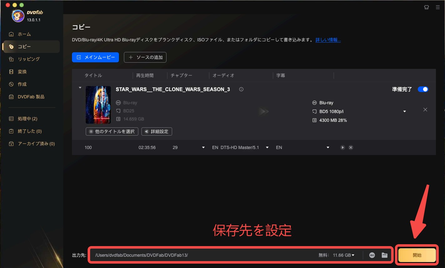Click the オーディオ column header

tap(223, 75)
